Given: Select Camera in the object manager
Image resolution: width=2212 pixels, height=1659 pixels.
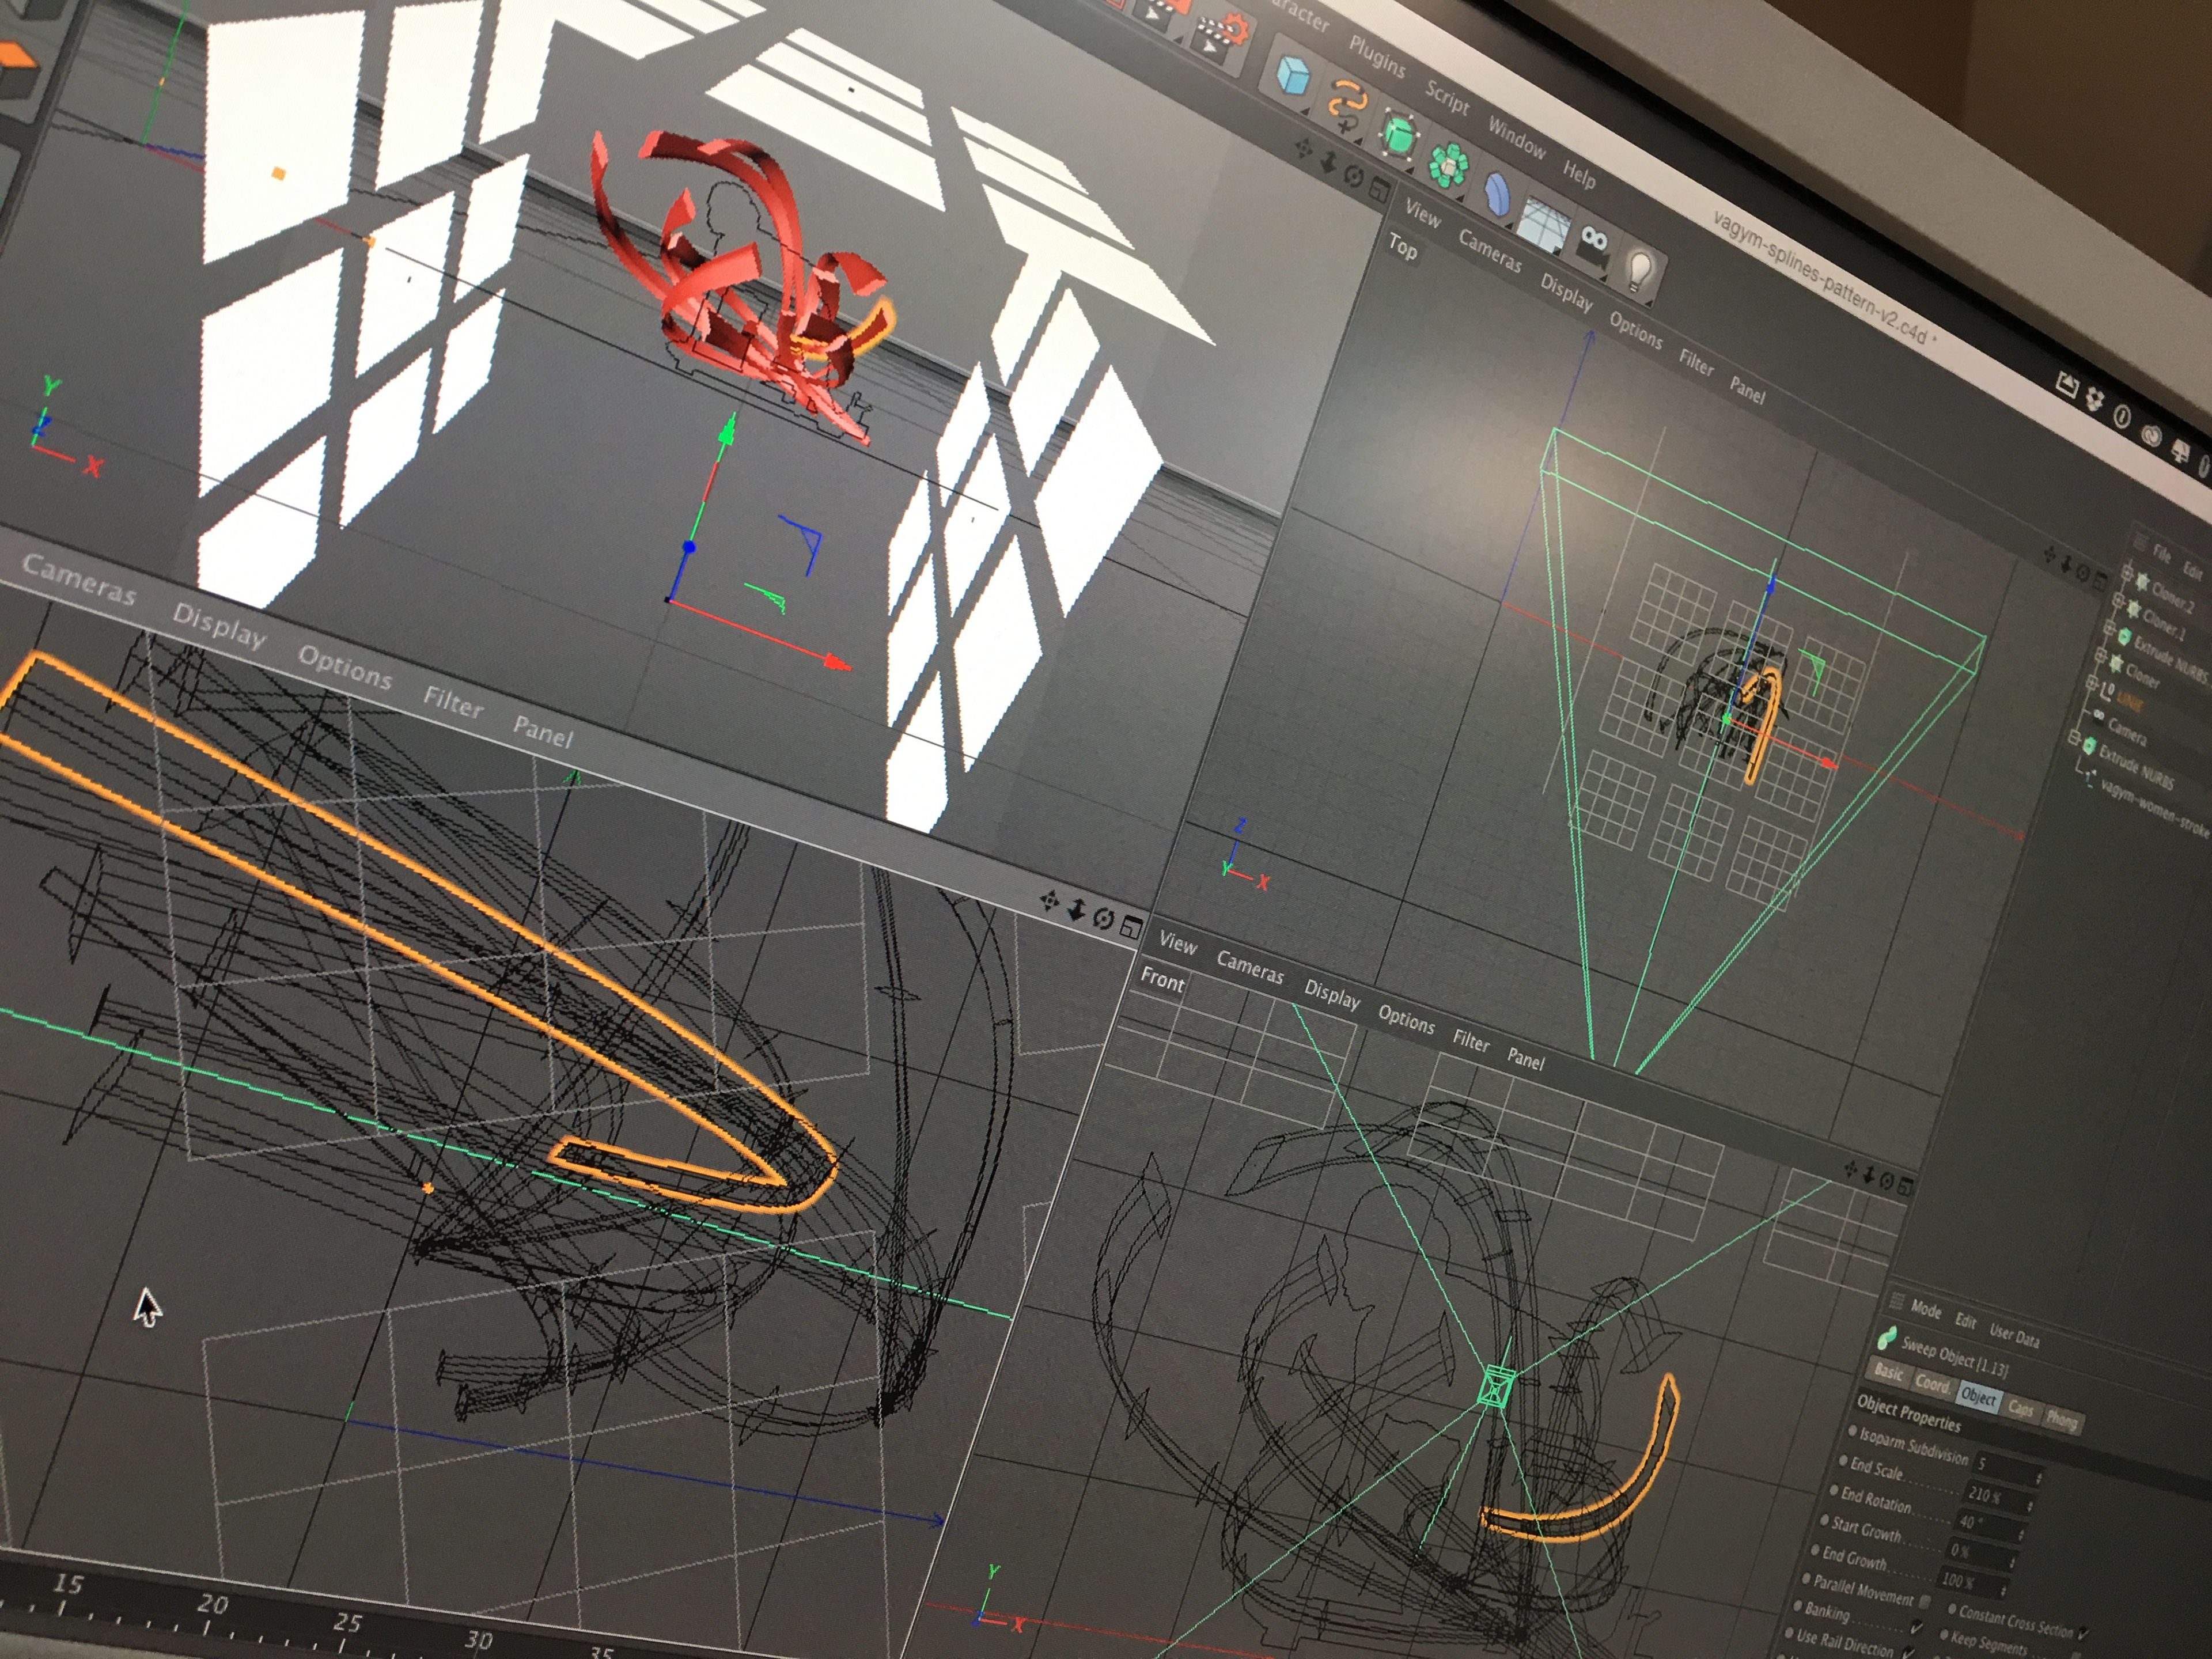Looking at the screenshot, I should 2126,734.
